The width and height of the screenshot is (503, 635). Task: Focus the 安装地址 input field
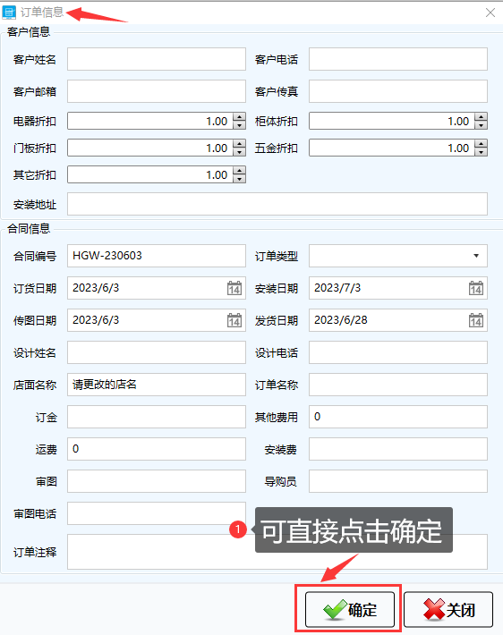(277, 204)
